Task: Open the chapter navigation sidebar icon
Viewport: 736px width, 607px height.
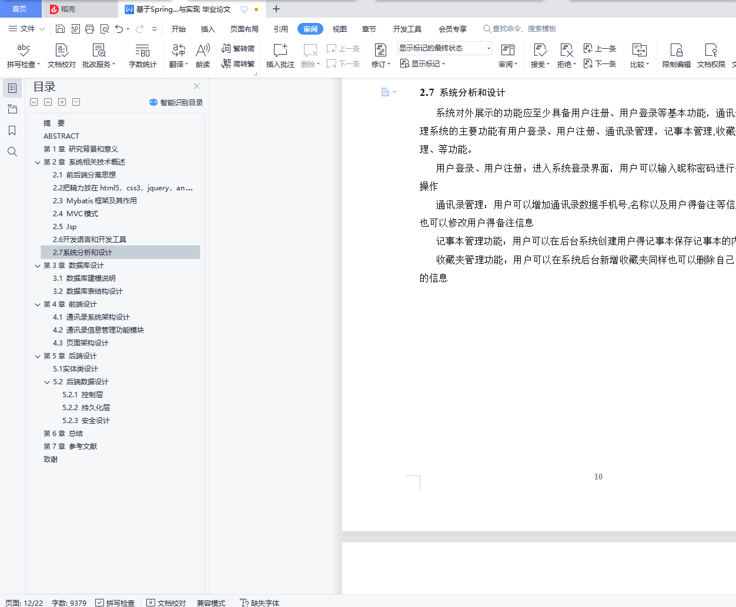Action: pyautogui.click(x=12, y=109)
